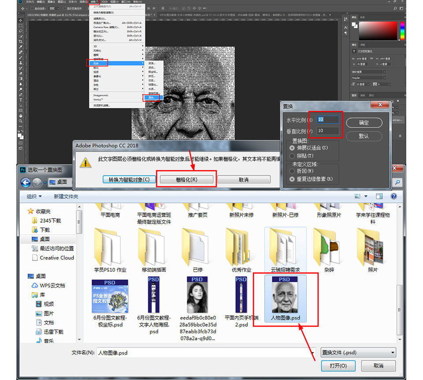
Task: Open the 置换文件 (.psd) file type dropdown
Action: point(358,353)
